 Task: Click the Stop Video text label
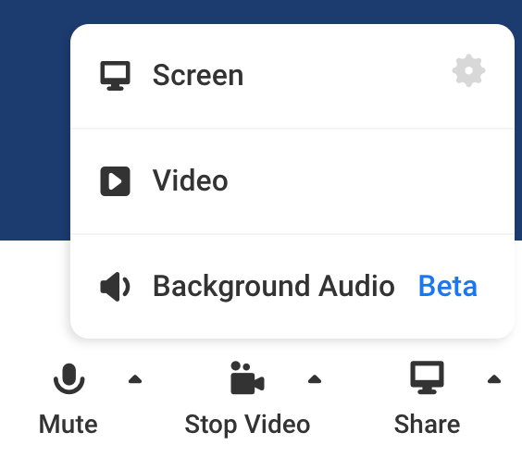click(247, 425)
